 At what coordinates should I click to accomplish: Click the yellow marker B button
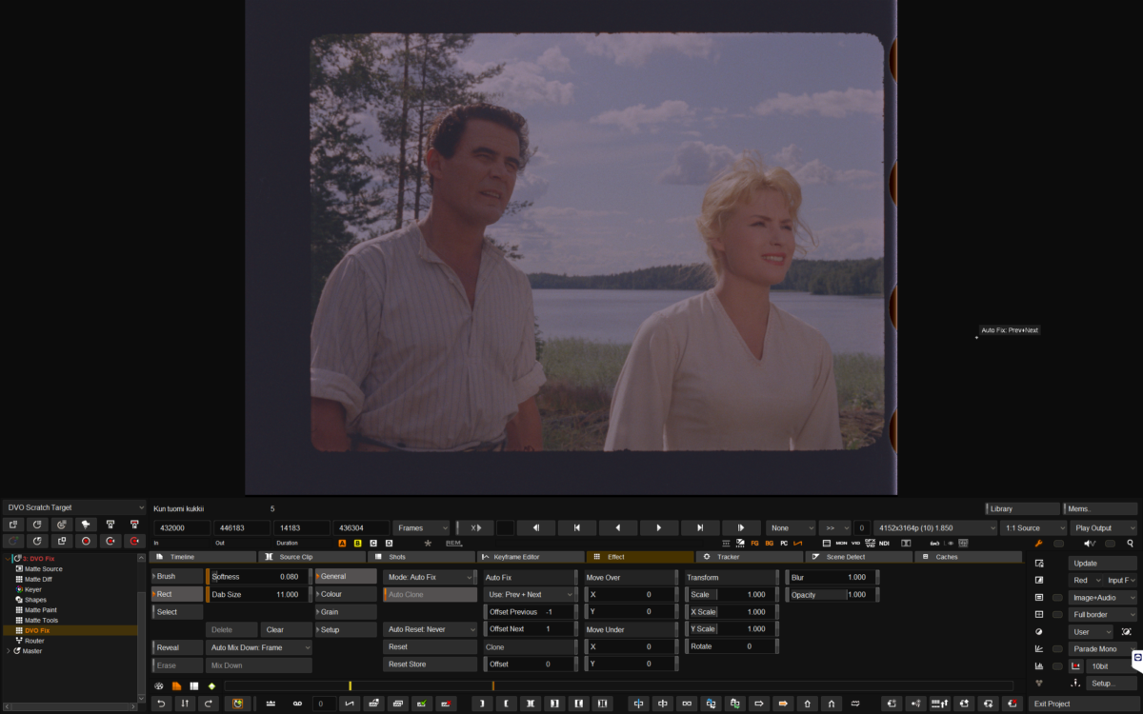point(357,544)
